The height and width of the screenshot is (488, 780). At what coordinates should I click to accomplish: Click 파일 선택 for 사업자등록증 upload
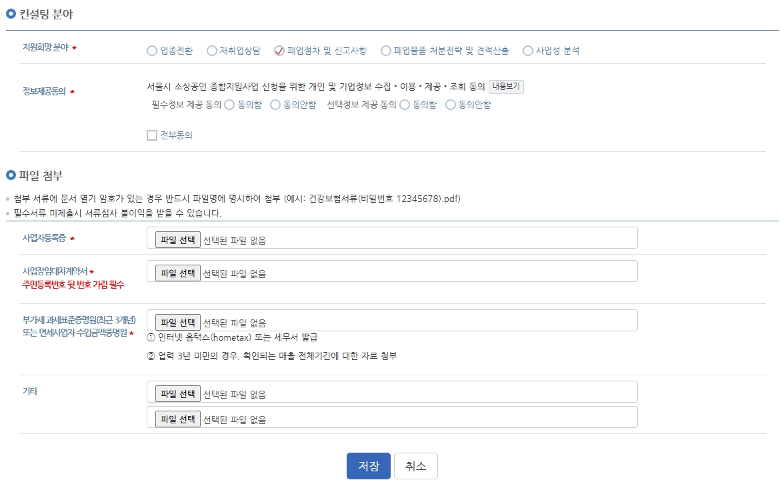(x=179, y=239)
